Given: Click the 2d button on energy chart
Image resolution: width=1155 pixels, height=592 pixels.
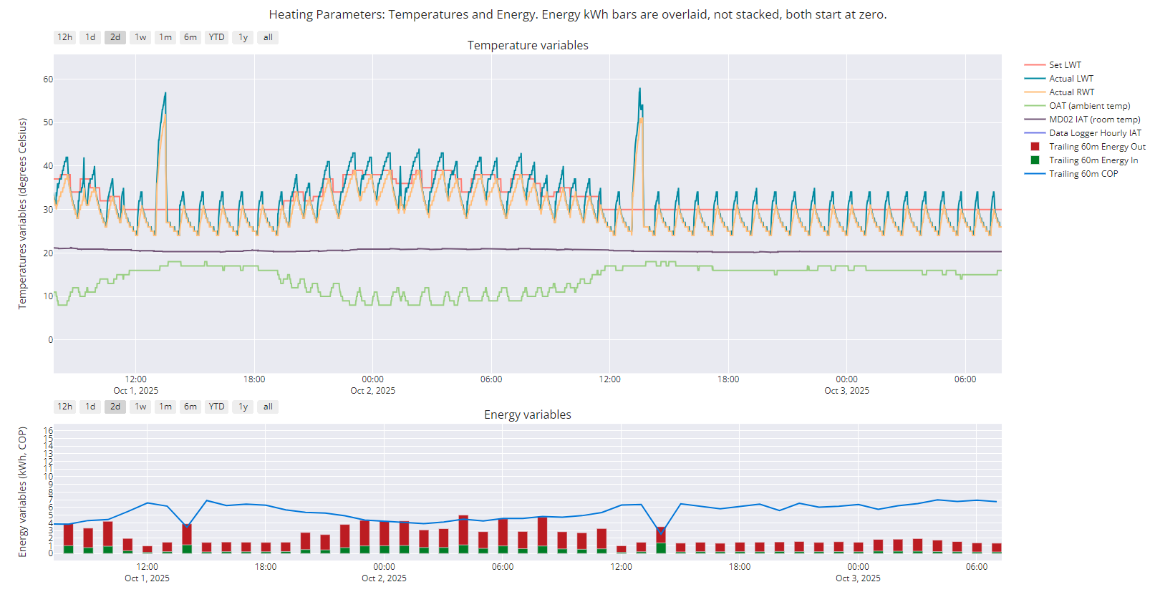Looking at the screenshot, I should pyautogui.click(x=115, y=407).
